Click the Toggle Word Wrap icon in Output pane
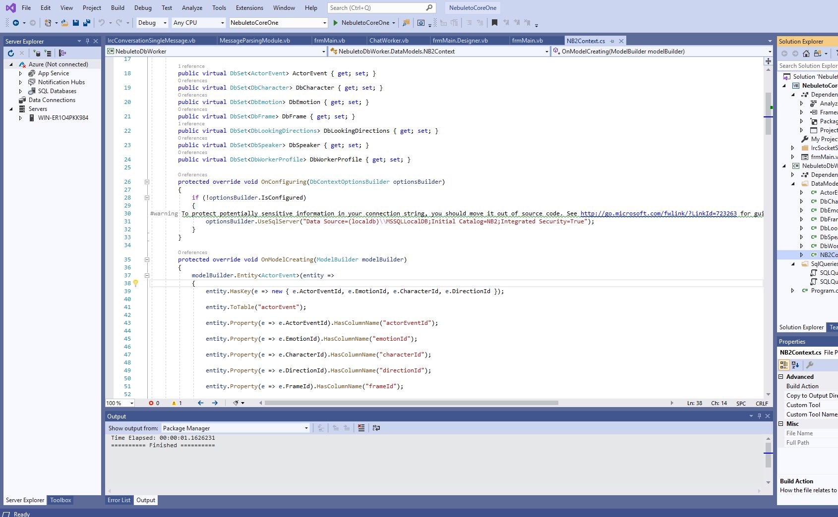The height and width of the screenshot is (517, 838). tap(376, 428)
